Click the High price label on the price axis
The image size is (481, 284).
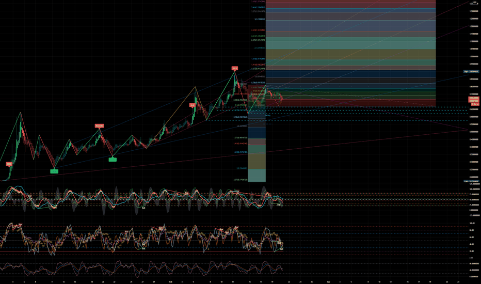point(471,72)
